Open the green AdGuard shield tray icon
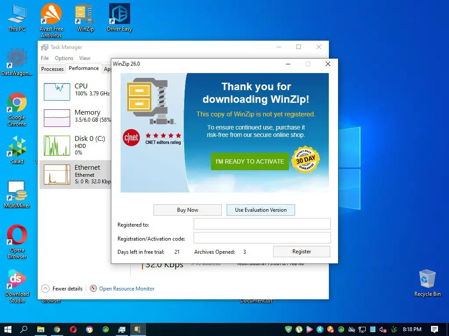 click(289, 329)
